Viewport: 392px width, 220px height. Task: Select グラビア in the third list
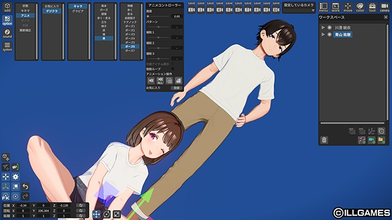click(x=78, y=11)
